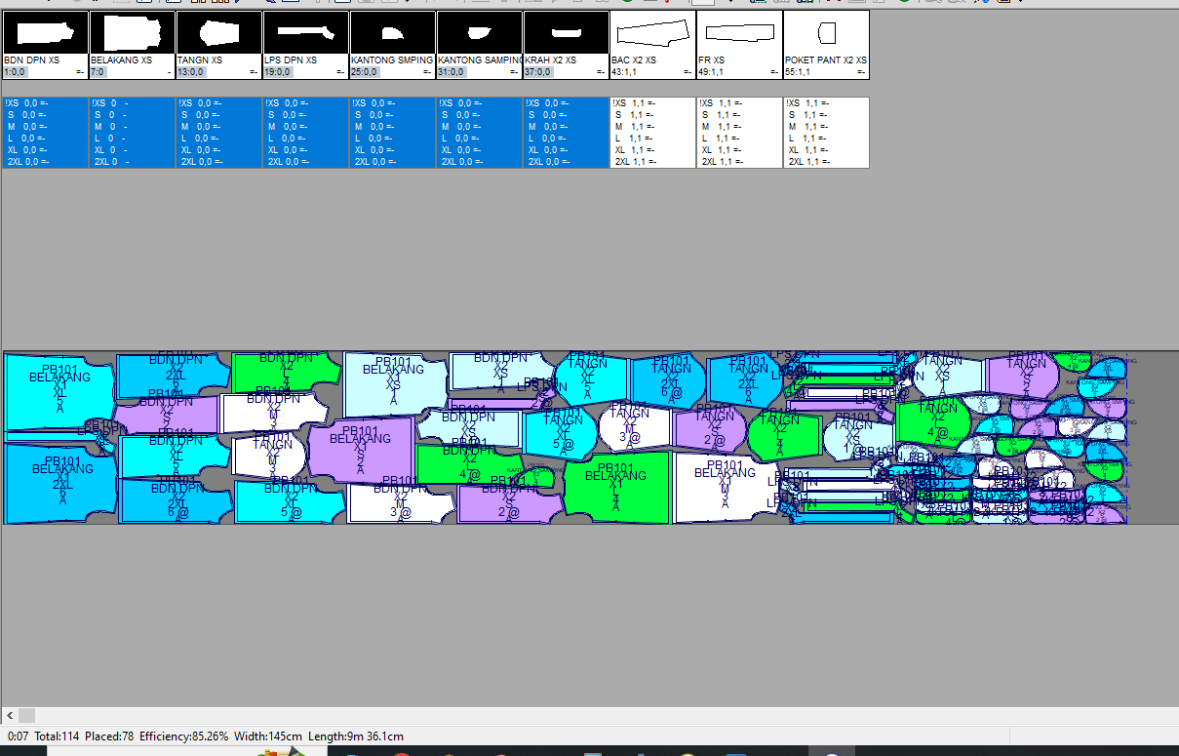Select the cyan BELAKANG 2XL piece in marker

(60, 484)
